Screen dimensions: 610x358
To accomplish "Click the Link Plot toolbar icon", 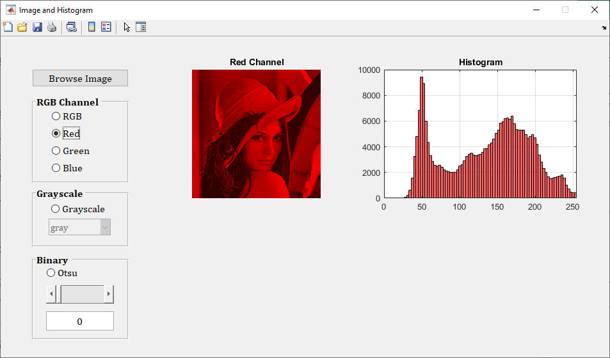I will click(71, 27).
